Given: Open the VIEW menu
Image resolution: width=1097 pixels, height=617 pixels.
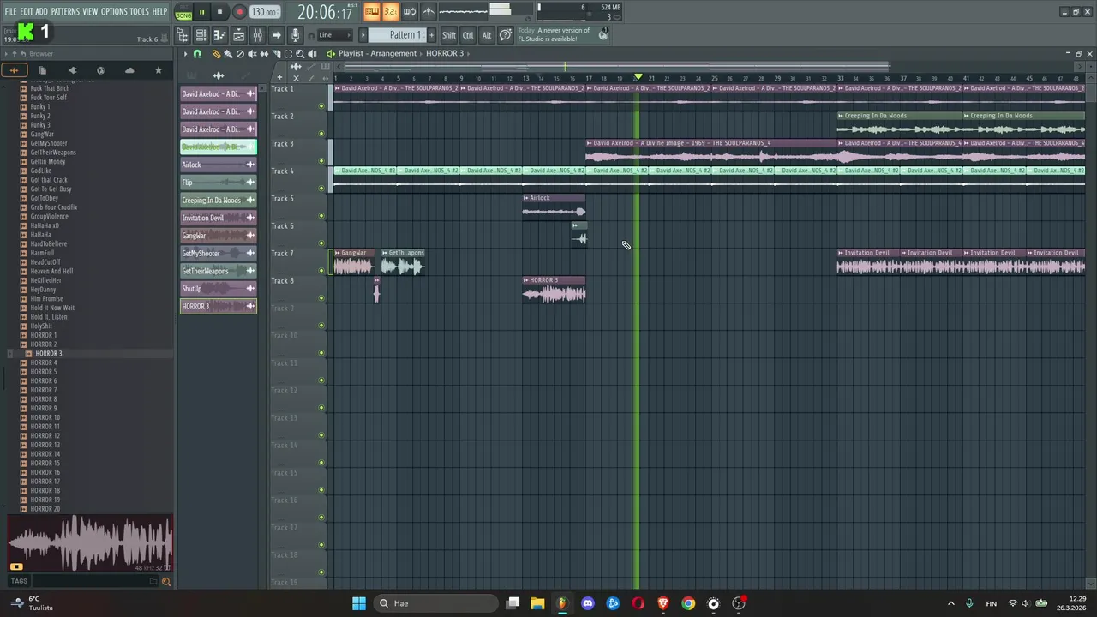Looking at the screenshot, I should point(90,12).
